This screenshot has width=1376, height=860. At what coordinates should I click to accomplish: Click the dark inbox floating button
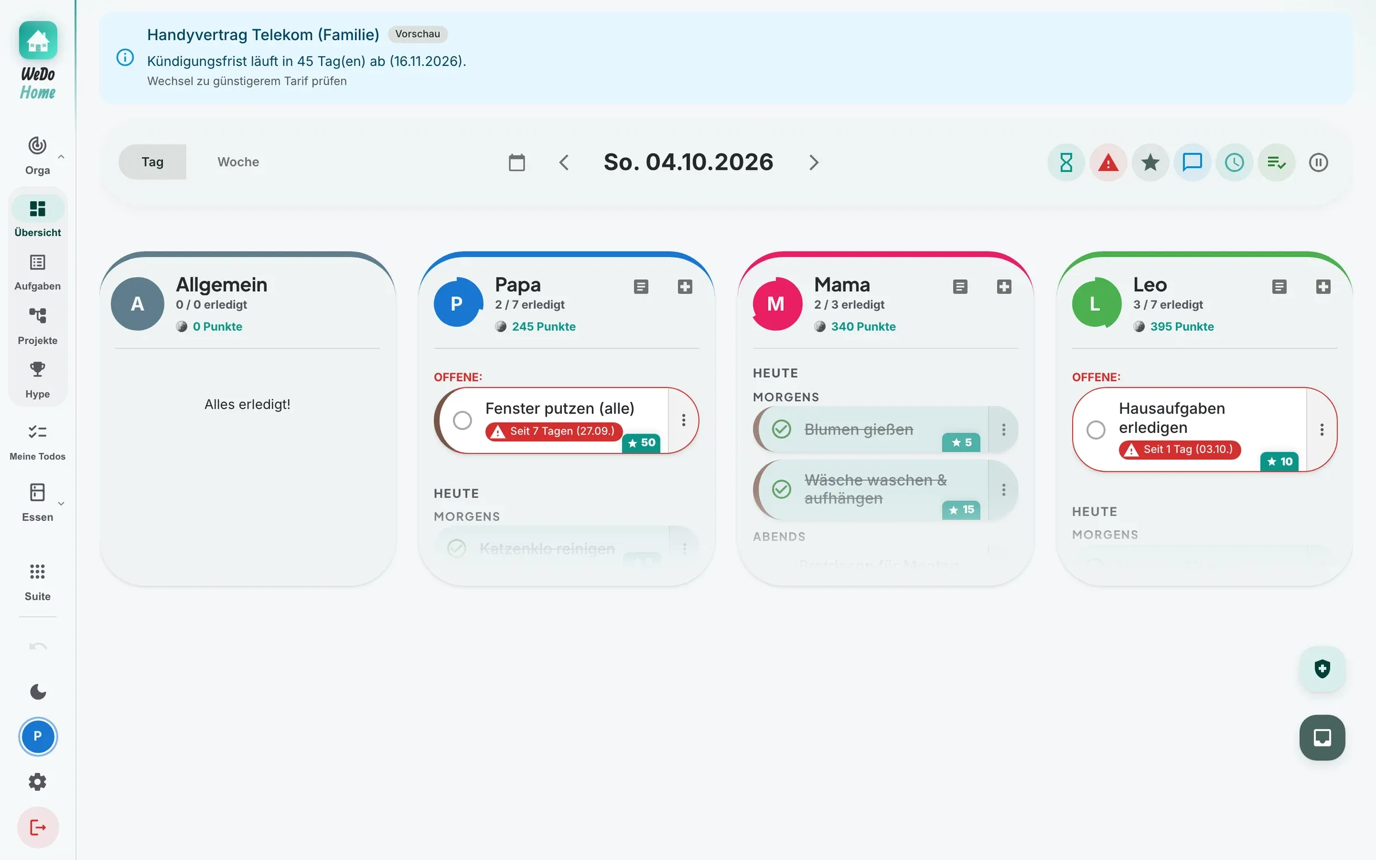click(1322, 737)
